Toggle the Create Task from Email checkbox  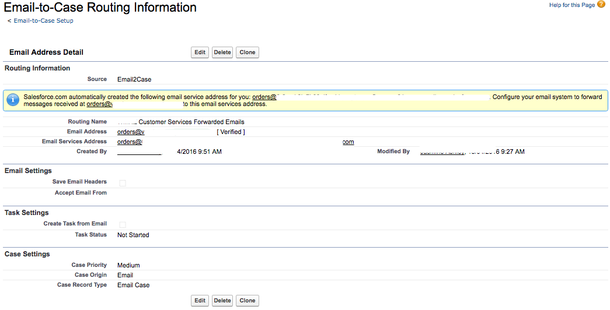point(123,225)
